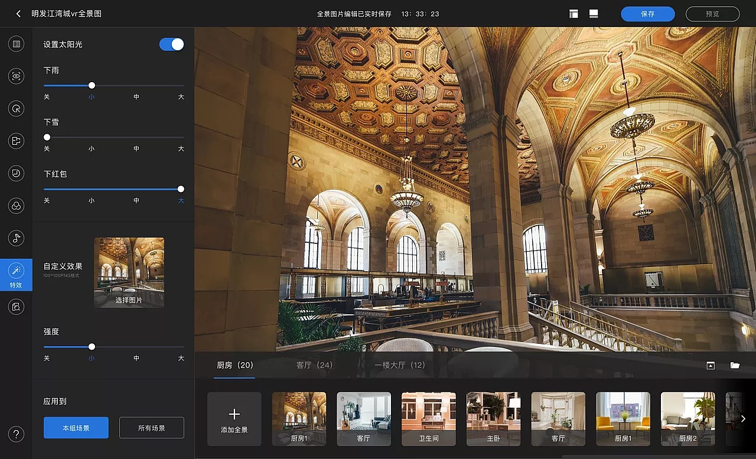This screenshot has height=459, width=756.
Task: Select the cursor hotspot tool in sidebar
Action: coord(17,109)
